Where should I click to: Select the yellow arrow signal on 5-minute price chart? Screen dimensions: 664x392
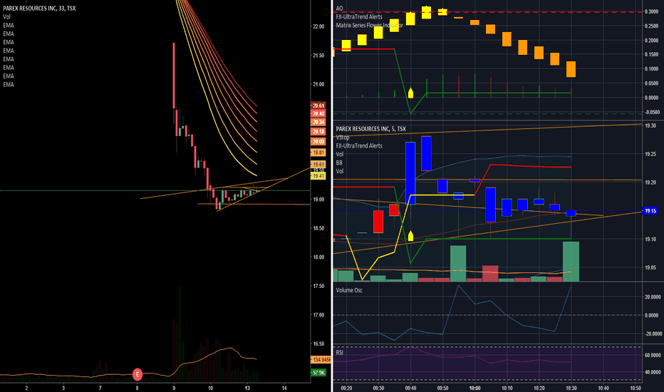(x=410, y=236)
